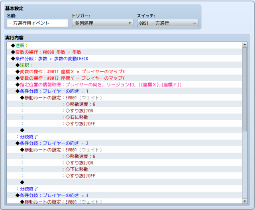The width and height of the screenshot is (255, 210).
Task: Select すり抜けON row under 向き = 2
Action: click(124, 163)
